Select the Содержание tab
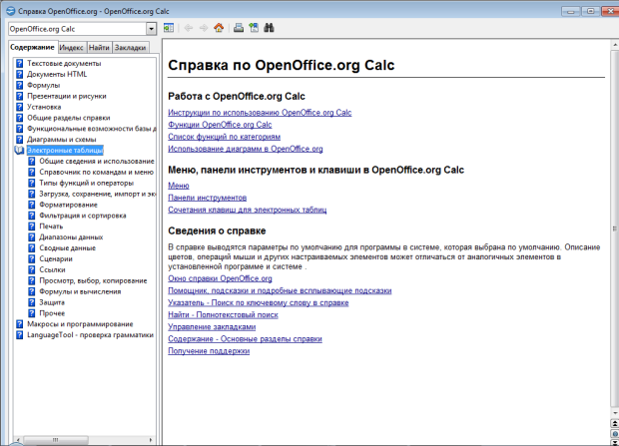The image size is (619, 446). point(32,47)
